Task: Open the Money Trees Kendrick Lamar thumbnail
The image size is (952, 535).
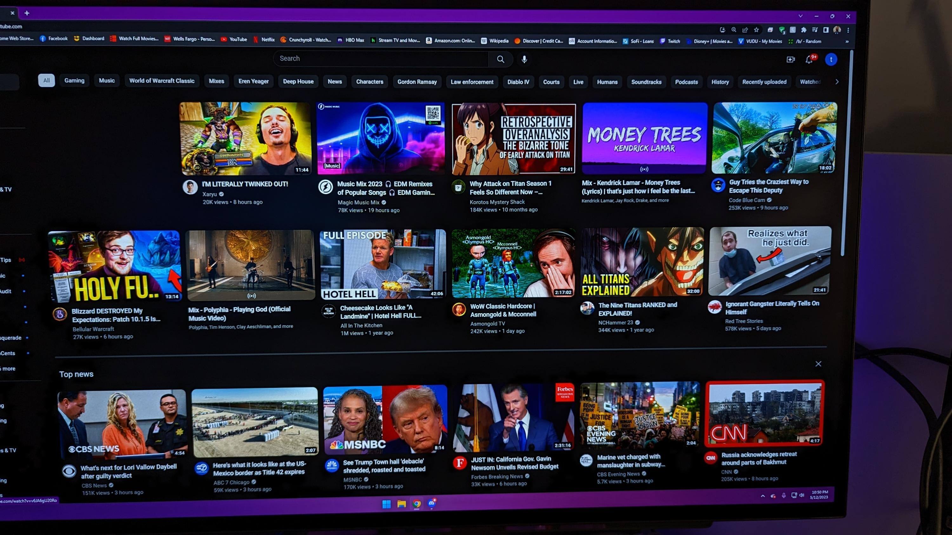Action: 644,138
